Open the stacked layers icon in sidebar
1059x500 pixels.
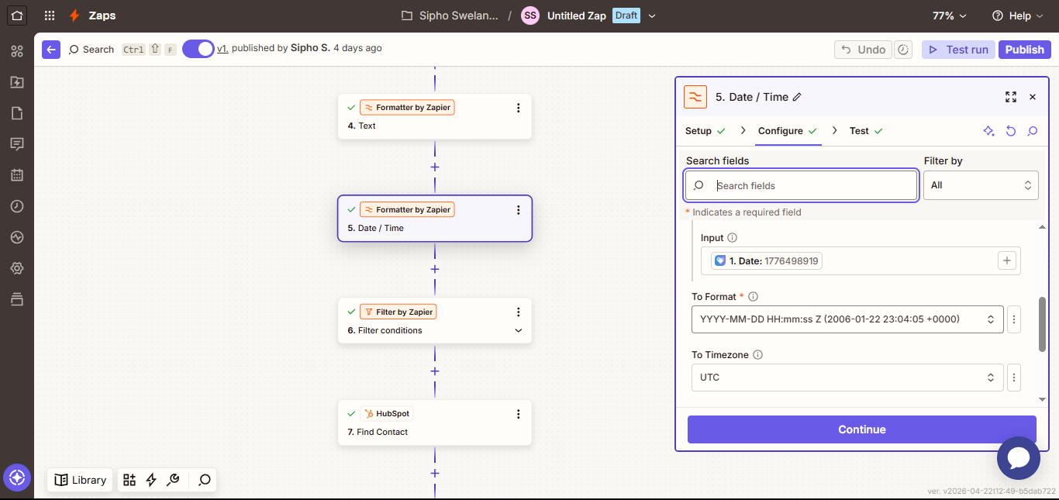(17, 299)
